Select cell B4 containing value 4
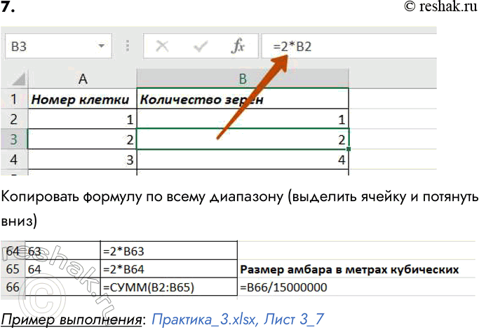Image resolution: width=479 pixels, height=328 pixels. [x=243, y=159]
